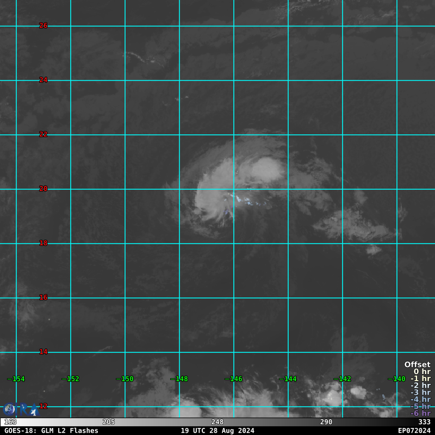Click the latitude 26 axis label

tap(43, 26)
